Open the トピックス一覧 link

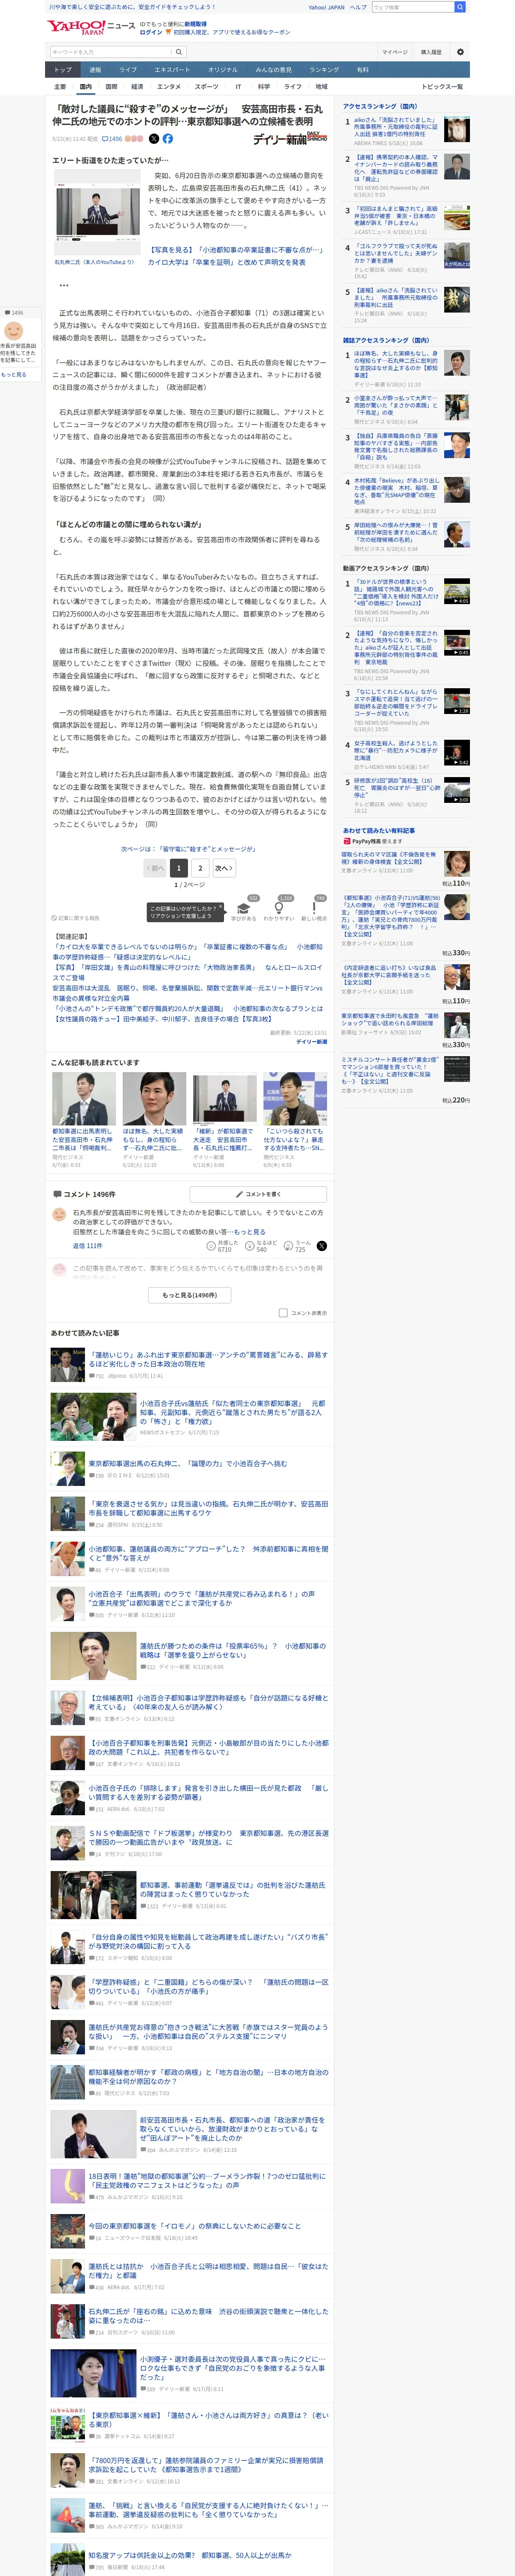tap(443, 87)
